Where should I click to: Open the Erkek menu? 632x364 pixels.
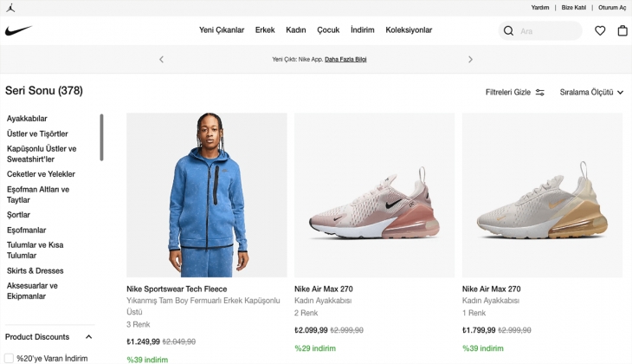265,30
